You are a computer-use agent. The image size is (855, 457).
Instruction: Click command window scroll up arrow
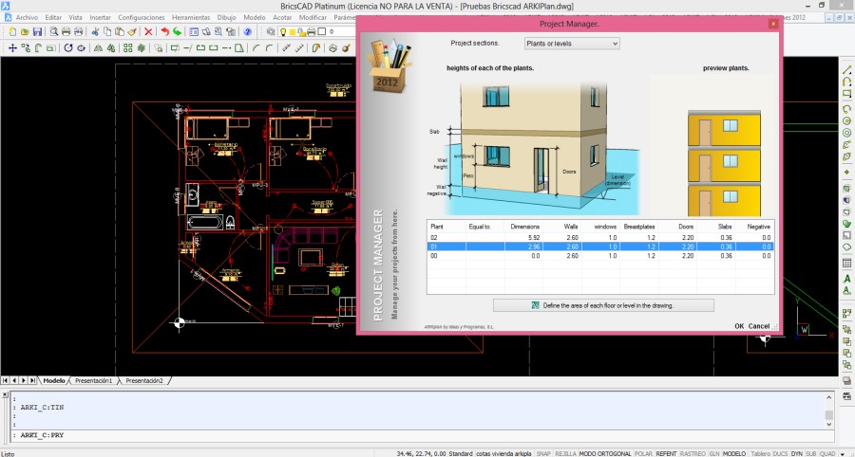pos(828,397)
